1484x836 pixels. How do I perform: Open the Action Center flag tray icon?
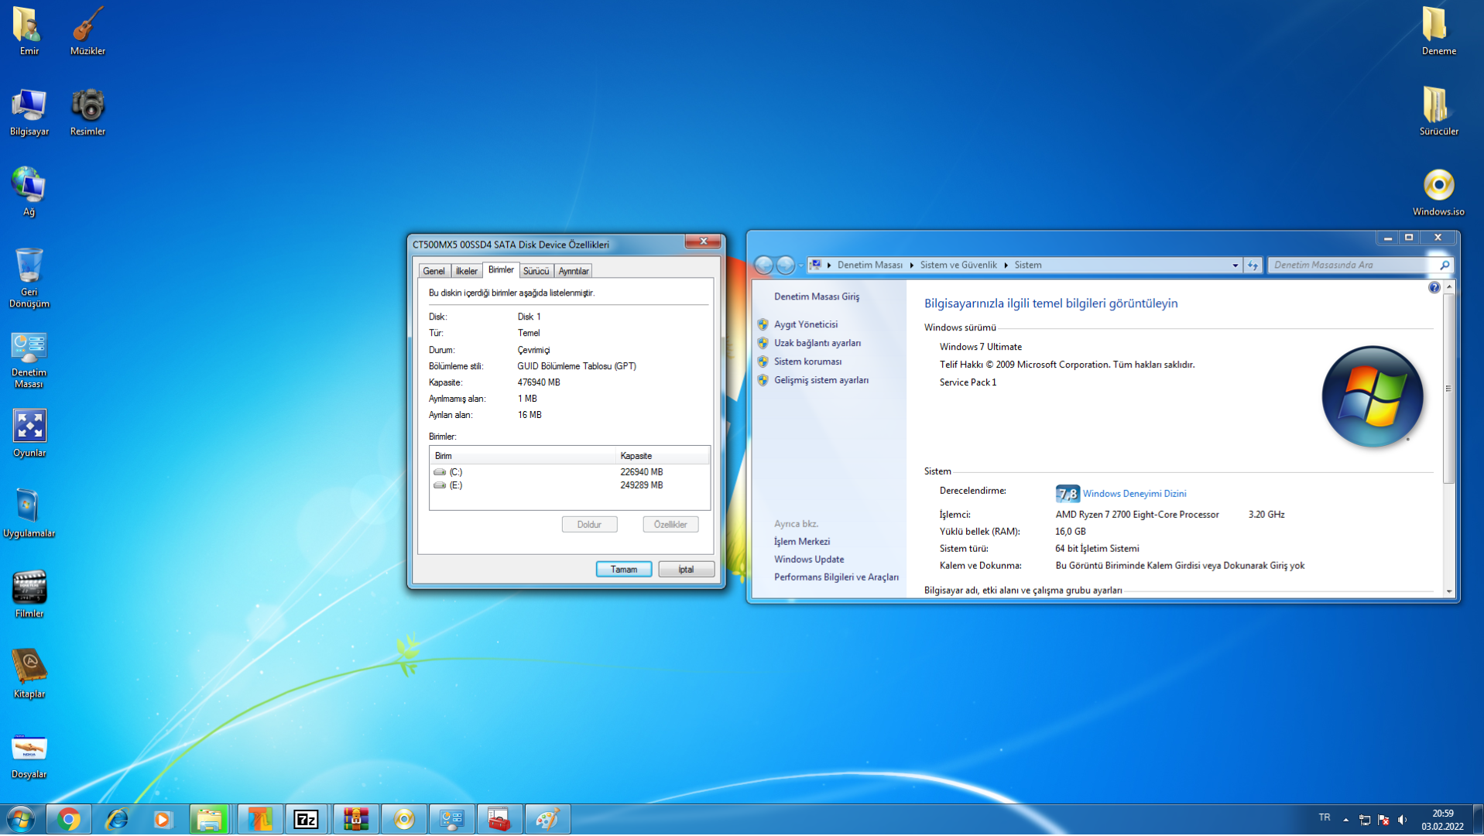click(x=1383, y=820)
